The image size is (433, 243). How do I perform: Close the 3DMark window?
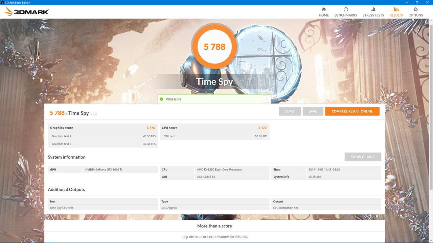[427, 2]
